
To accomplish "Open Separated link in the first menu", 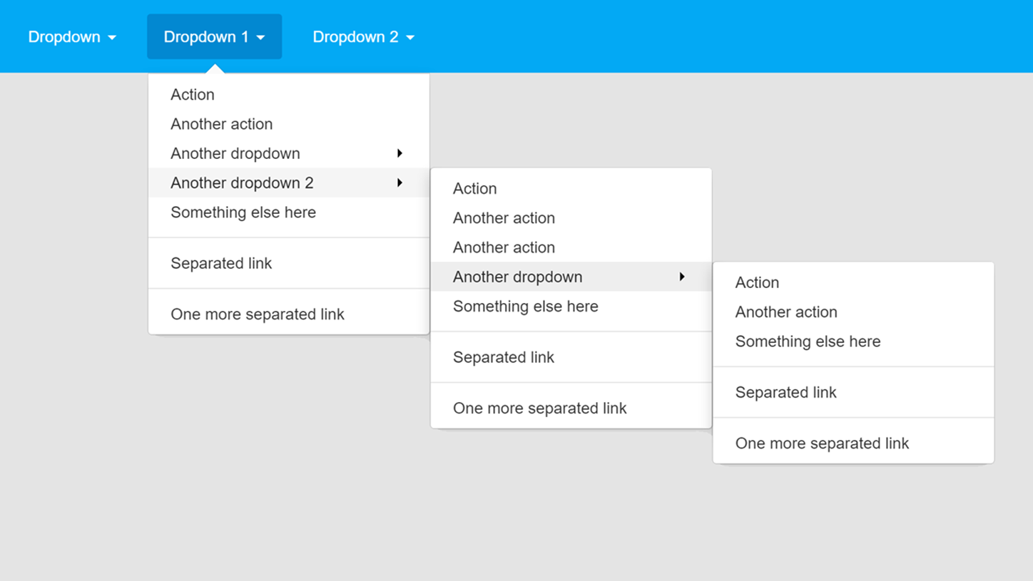I will pyautogui.click(x=221, y=263).
